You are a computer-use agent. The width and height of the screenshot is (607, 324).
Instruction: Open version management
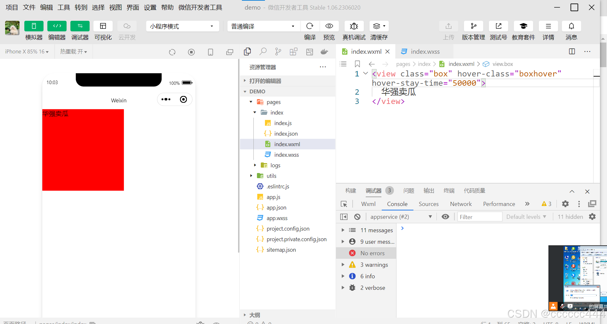tap(474, 26)
